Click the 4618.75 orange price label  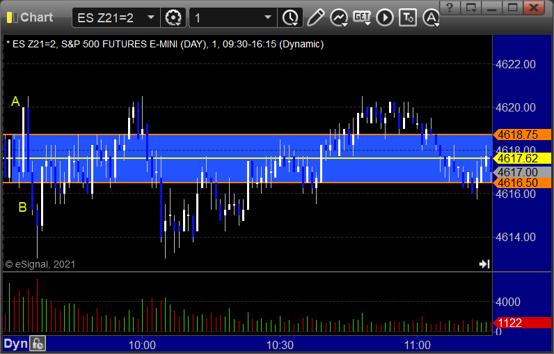522,134
